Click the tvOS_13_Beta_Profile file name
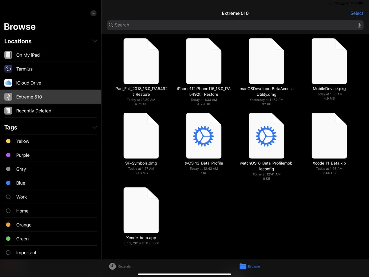This screenshot has height=277, width=369. coord(204,163)
